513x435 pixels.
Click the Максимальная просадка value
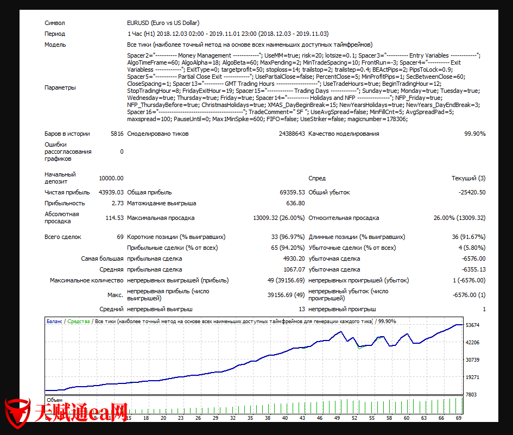pyautogui.click(x=278, y=218)
